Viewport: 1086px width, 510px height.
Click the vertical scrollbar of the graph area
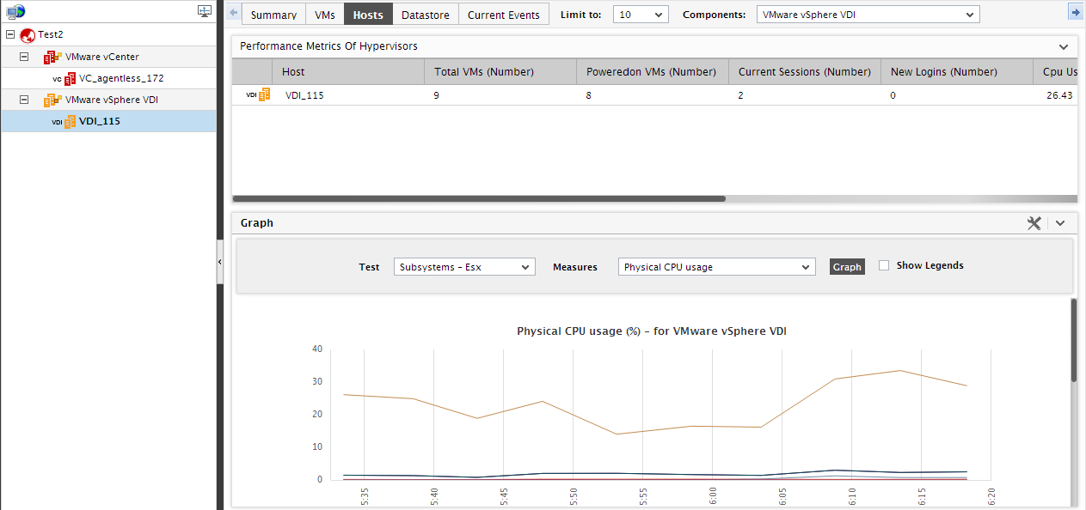point(1073,340)
